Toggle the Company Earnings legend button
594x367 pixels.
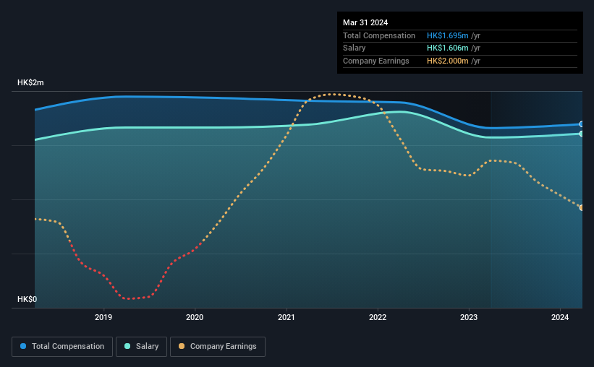(218, 347)
